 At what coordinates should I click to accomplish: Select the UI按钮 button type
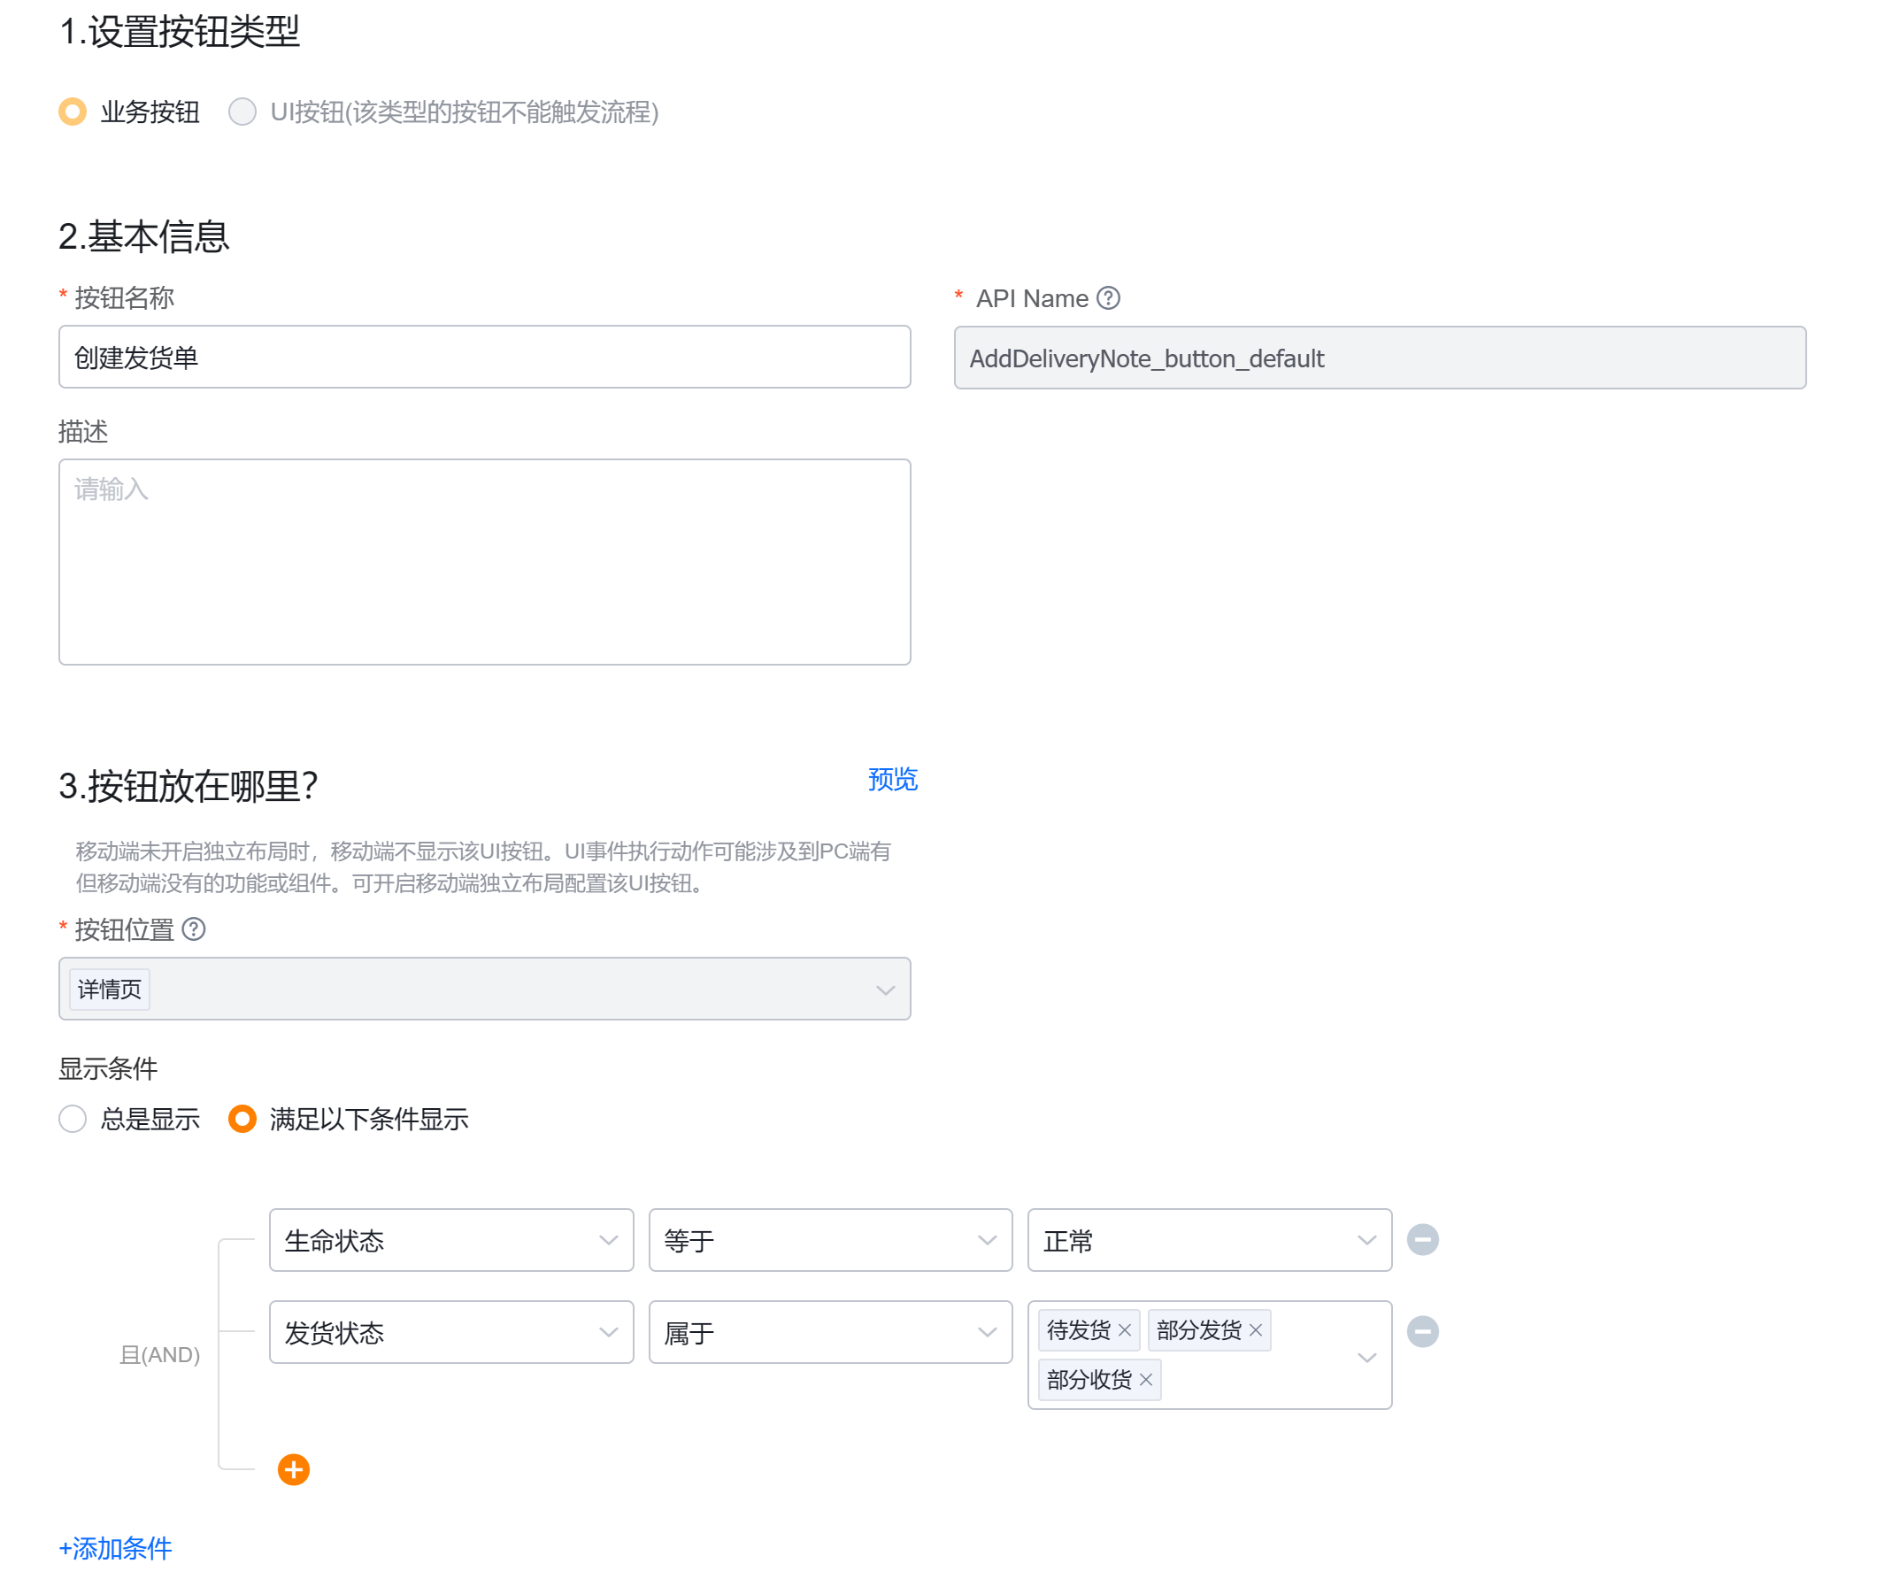242,112
